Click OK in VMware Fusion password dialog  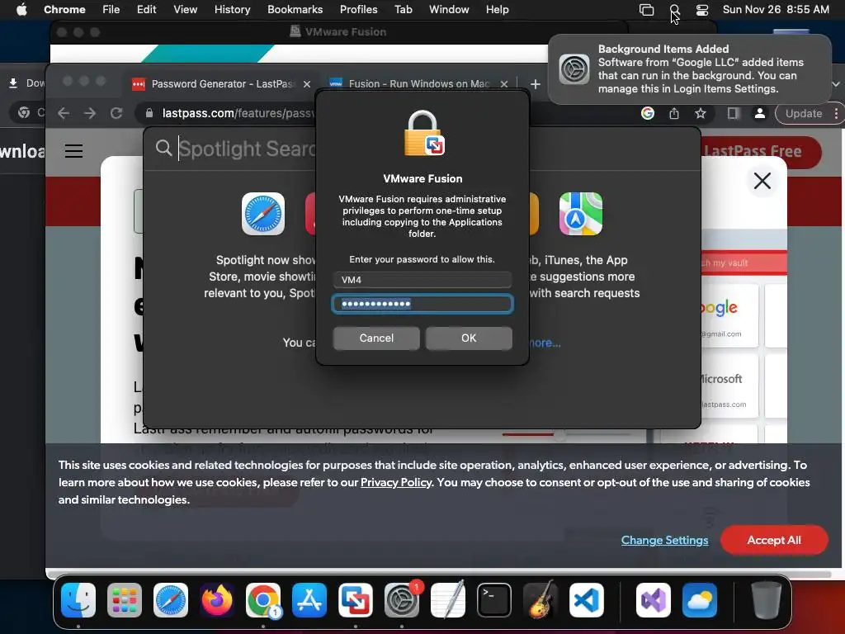click(x=469, y=338)
